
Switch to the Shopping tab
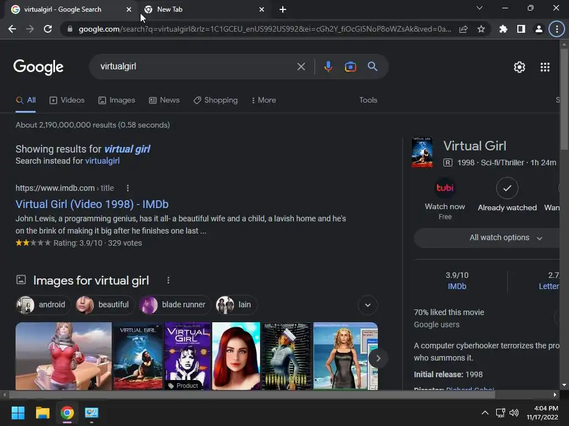[x=216, y=100]
